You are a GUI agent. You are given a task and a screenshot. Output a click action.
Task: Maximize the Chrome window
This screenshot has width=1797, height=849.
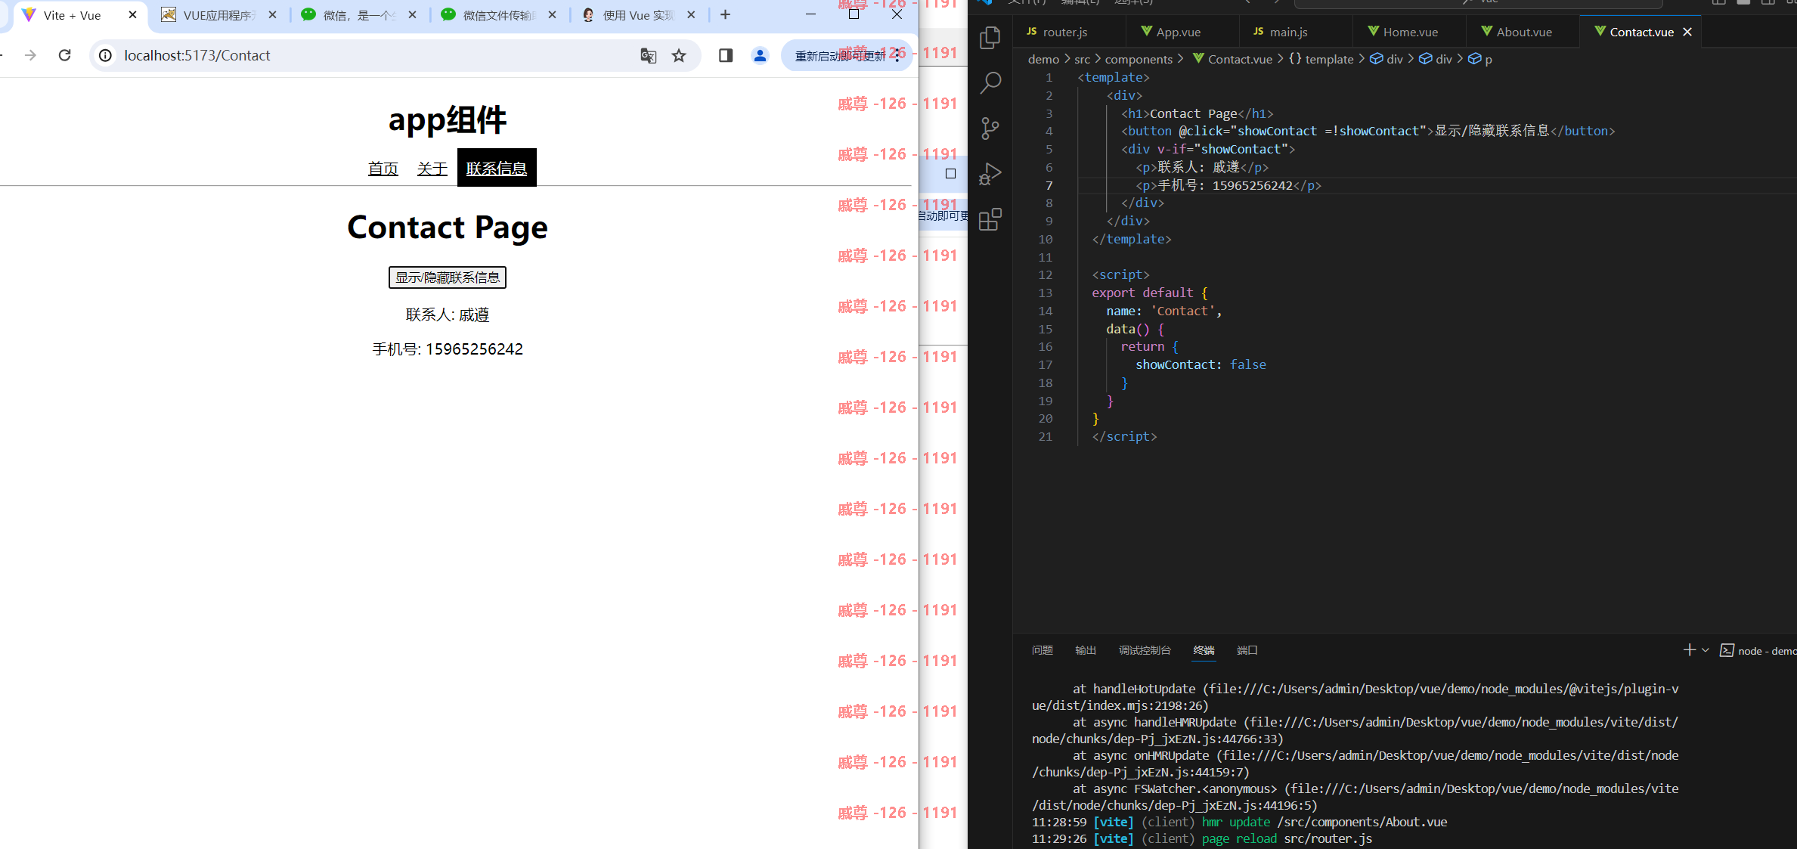854,14
